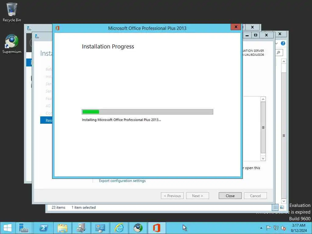
Task: Click the network tray icon
Action: pos(276,228)
